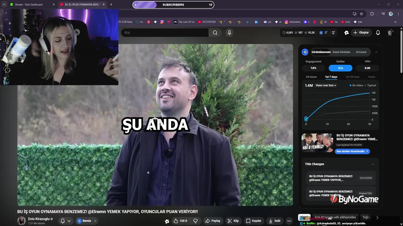Screen dimensions: 403x226
Task: Like the video (108 B)
Action: 180,221
